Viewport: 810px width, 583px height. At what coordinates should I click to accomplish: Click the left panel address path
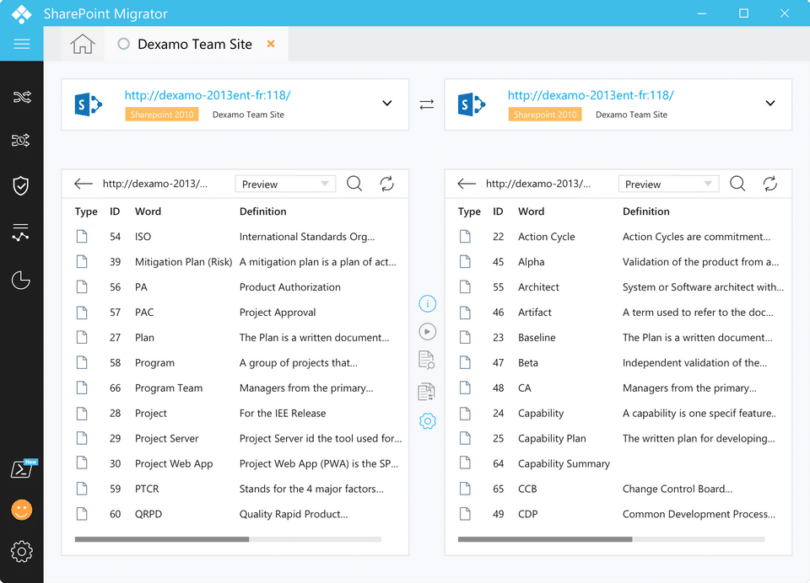click(155, 184)
